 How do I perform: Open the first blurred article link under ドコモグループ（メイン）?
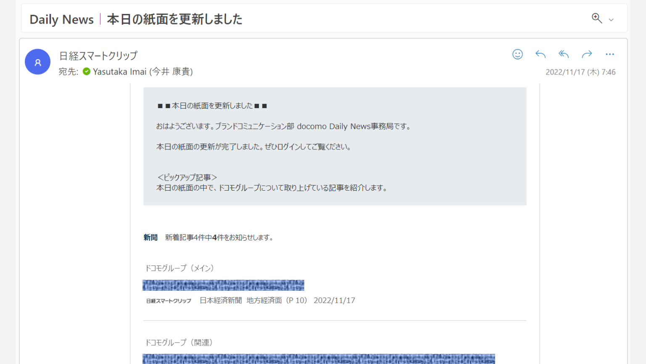click(x=223, y=285)
